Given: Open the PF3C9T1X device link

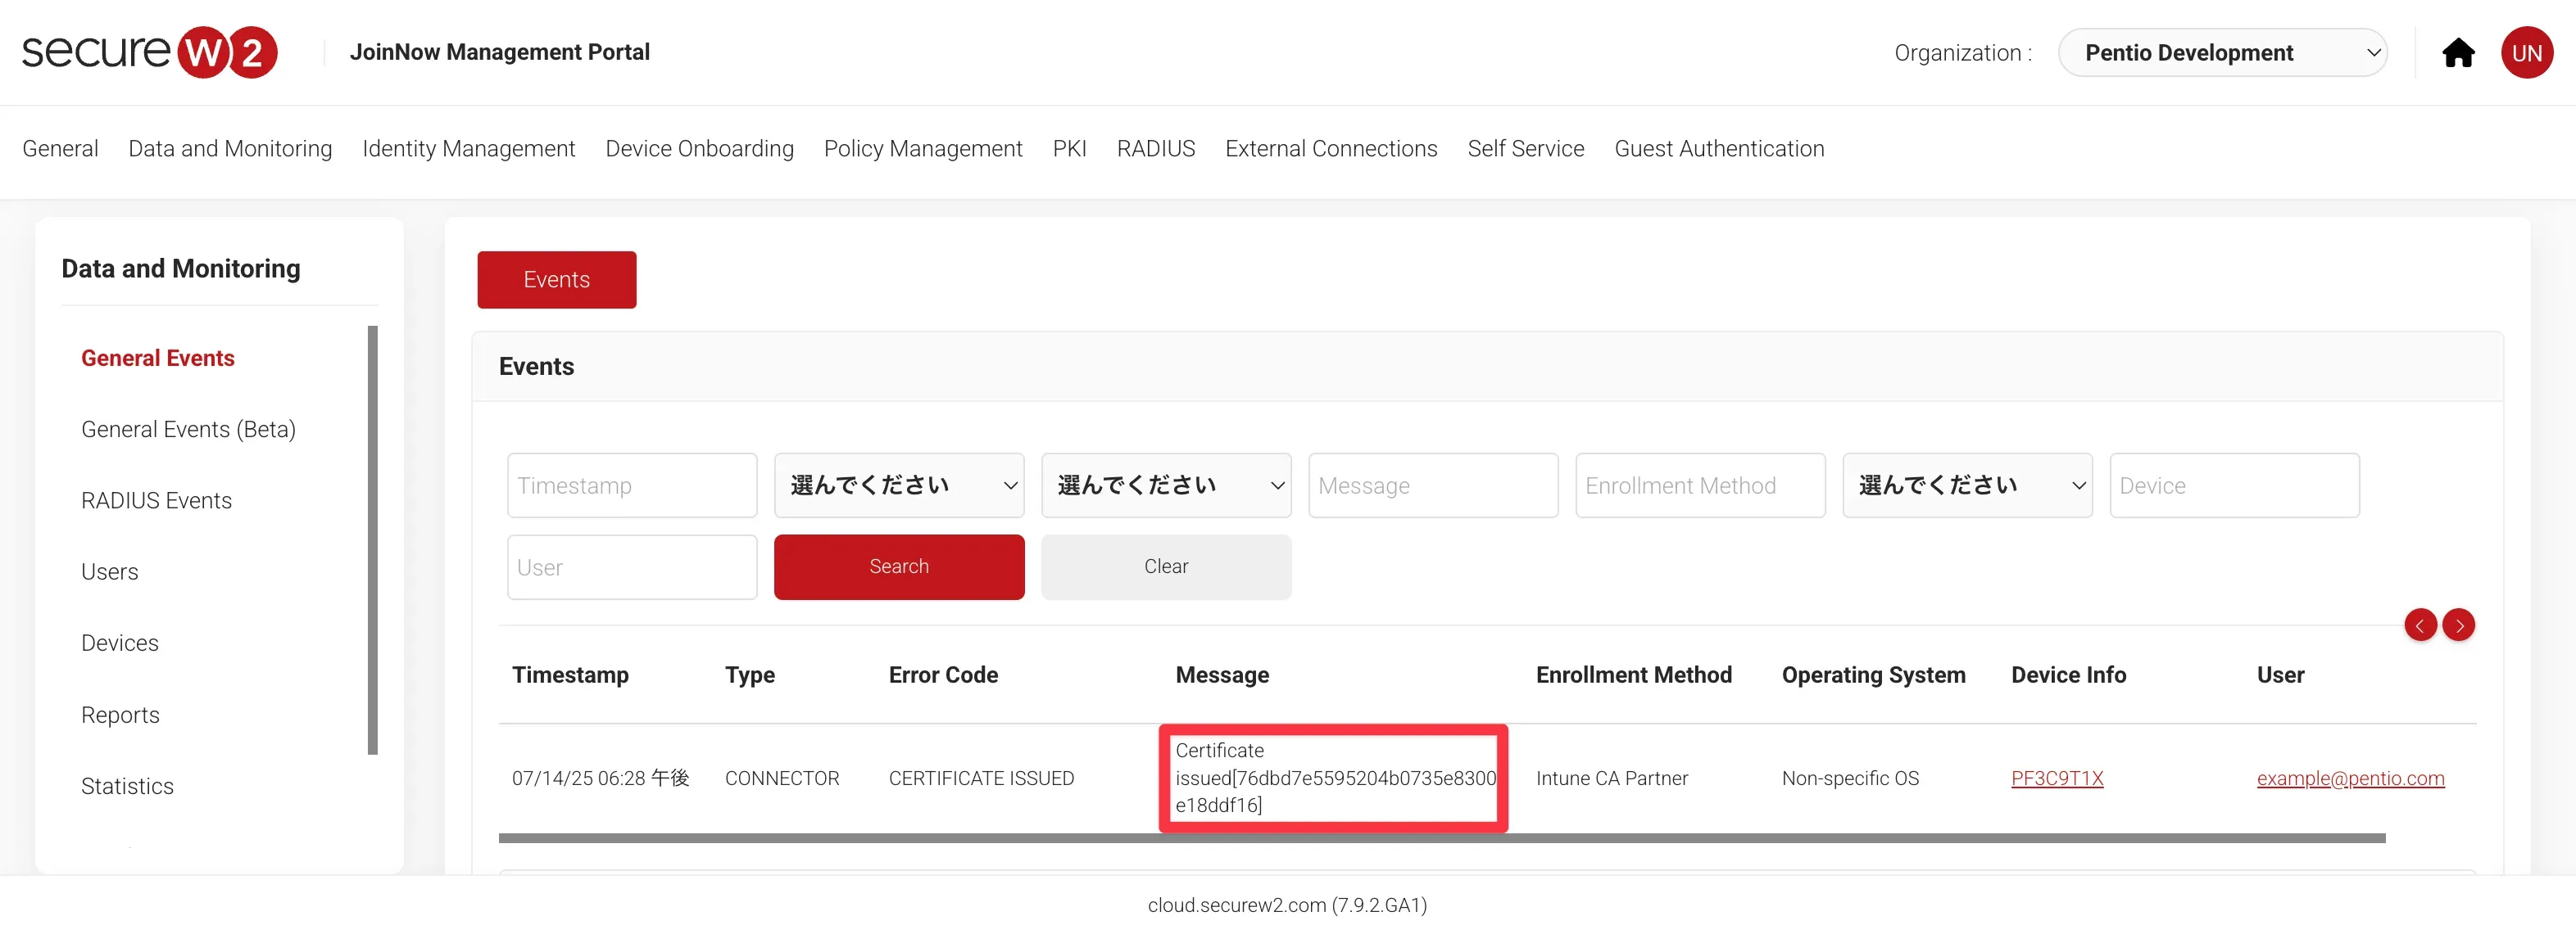Looking at the screenshot, I should 2056,778.
